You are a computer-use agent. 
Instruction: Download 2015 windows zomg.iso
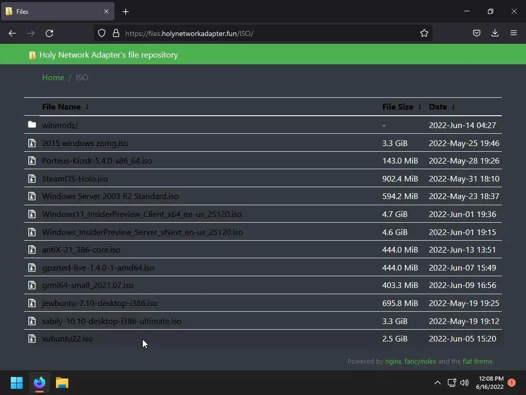pos(85,143)
